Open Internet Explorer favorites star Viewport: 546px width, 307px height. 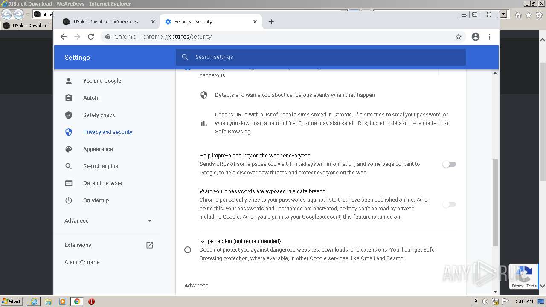[x=529, y=15]
